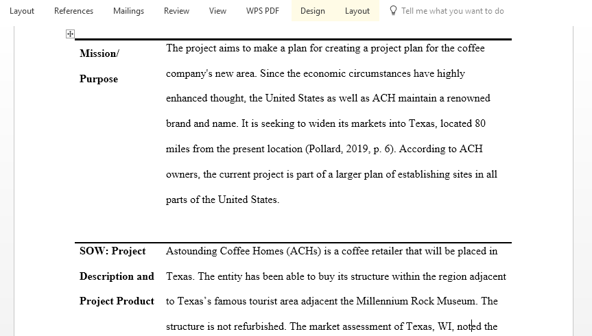This screenshot has width=592, height=336.
Task: Click the line starting 'Texas. The entity has been able'
Action: click(x=336, y=276)
